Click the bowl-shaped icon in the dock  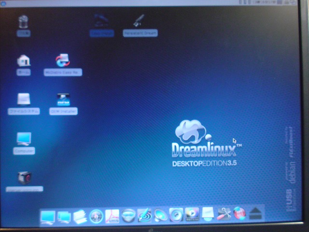128,216
